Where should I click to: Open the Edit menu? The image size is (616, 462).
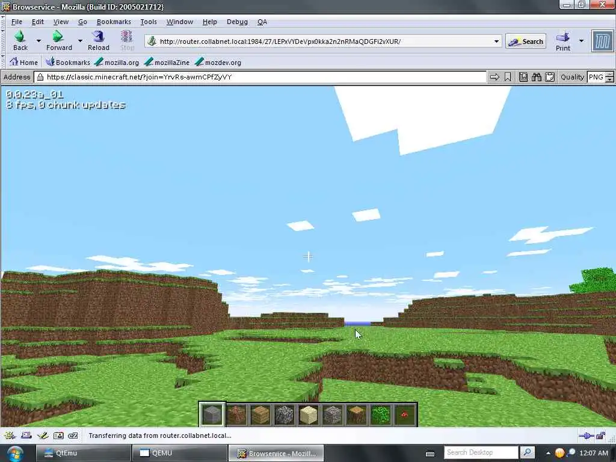pyautogui.click(x=38, y=22)
